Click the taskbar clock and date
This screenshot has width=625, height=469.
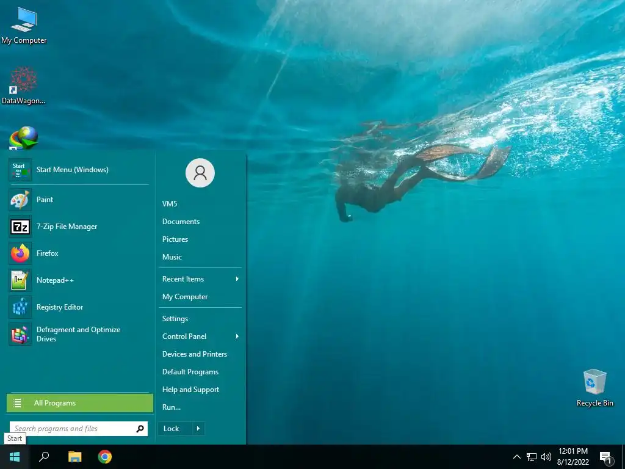tap(573, 457)
